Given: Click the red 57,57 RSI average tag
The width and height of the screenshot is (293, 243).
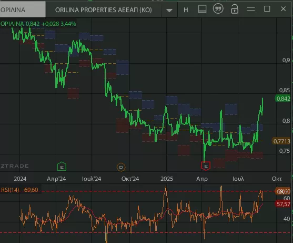Looking at the screenshot, I should 283,204.
